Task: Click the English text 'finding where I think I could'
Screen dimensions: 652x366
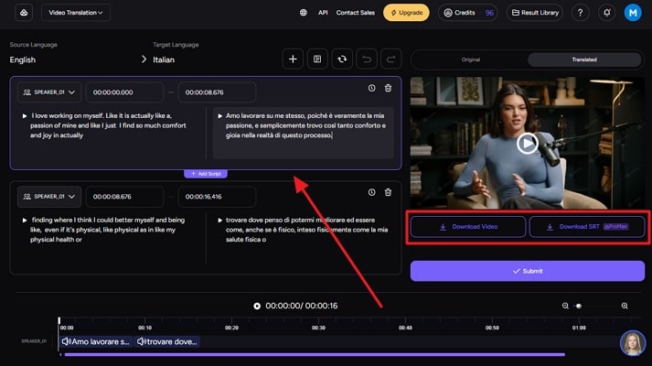Action: (x=108, y=230)
